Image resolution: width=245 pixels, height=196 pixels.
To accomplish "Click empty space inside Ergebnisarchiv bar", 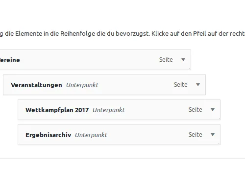I will click(x=147, y=135).
